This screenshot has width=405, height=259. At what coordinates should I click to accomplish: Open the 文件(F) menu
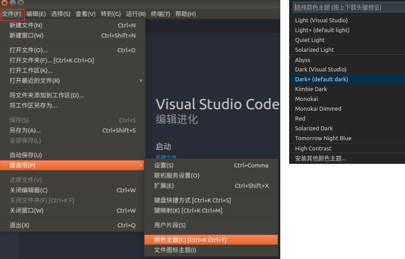(12, 14)
